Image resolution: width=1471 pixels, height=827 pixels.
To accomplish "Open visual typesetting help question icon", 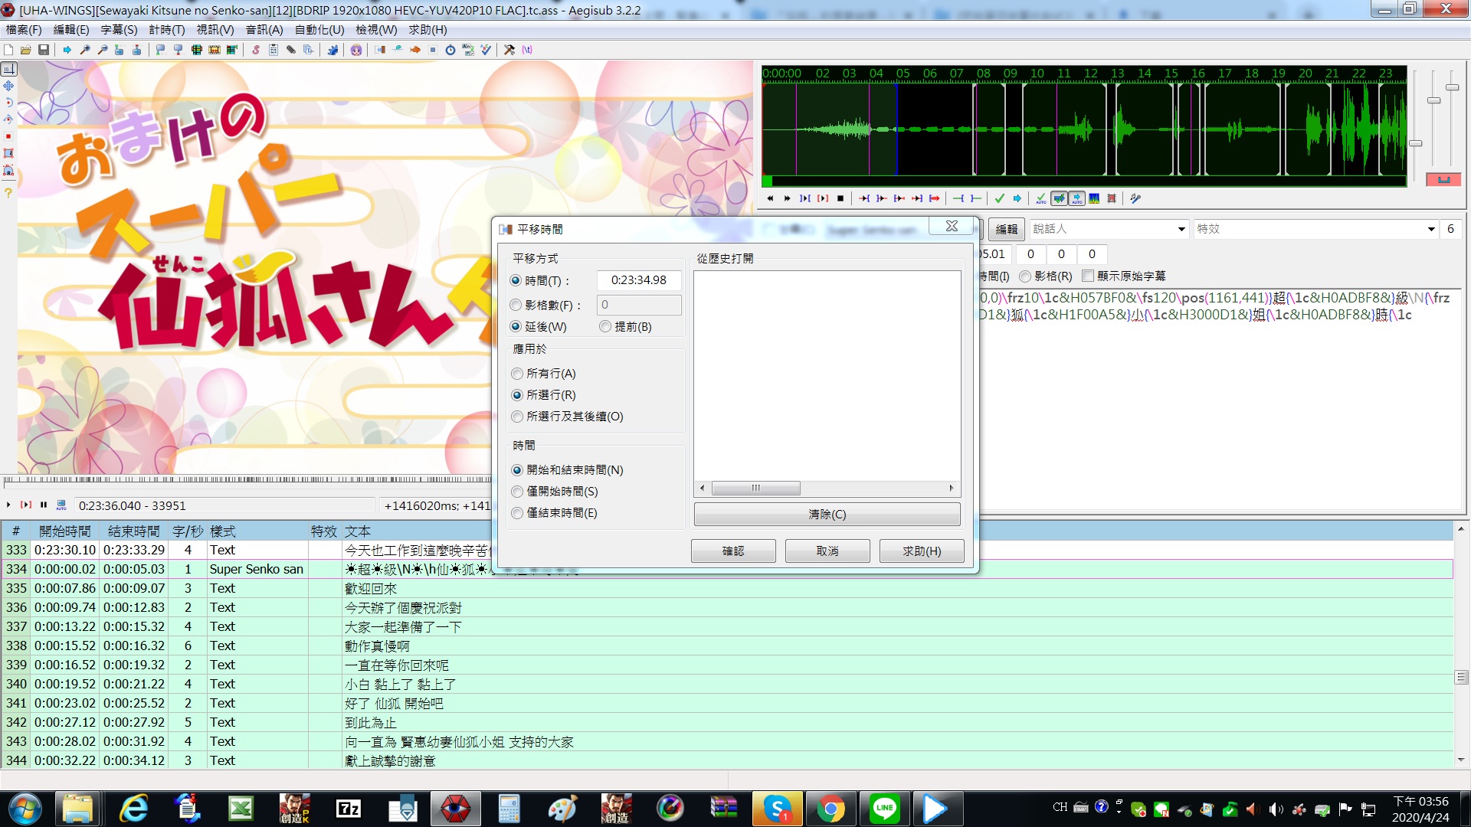I will (x=8, y=192).
